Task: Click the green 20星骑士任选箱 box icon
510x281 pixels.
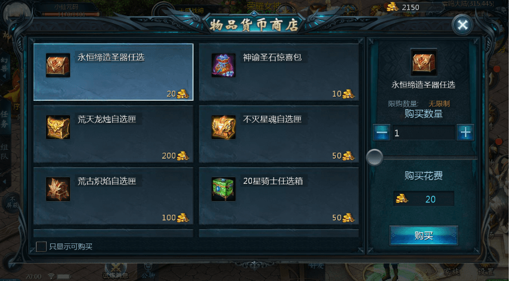Action: click(223, 189)
